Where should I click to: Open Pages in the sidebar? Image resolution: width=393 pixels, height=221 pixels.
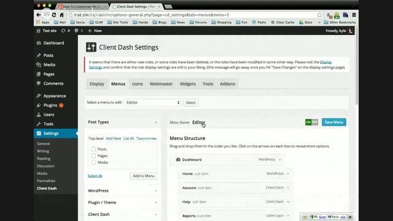tap(49, 74)
